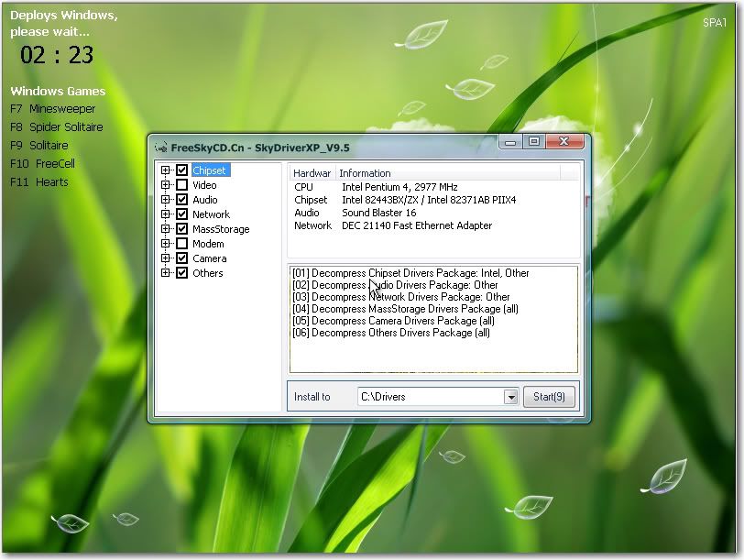Expand the Modem tree node
The height and width of the screenshot is (560, 744).
pos(165,244)
